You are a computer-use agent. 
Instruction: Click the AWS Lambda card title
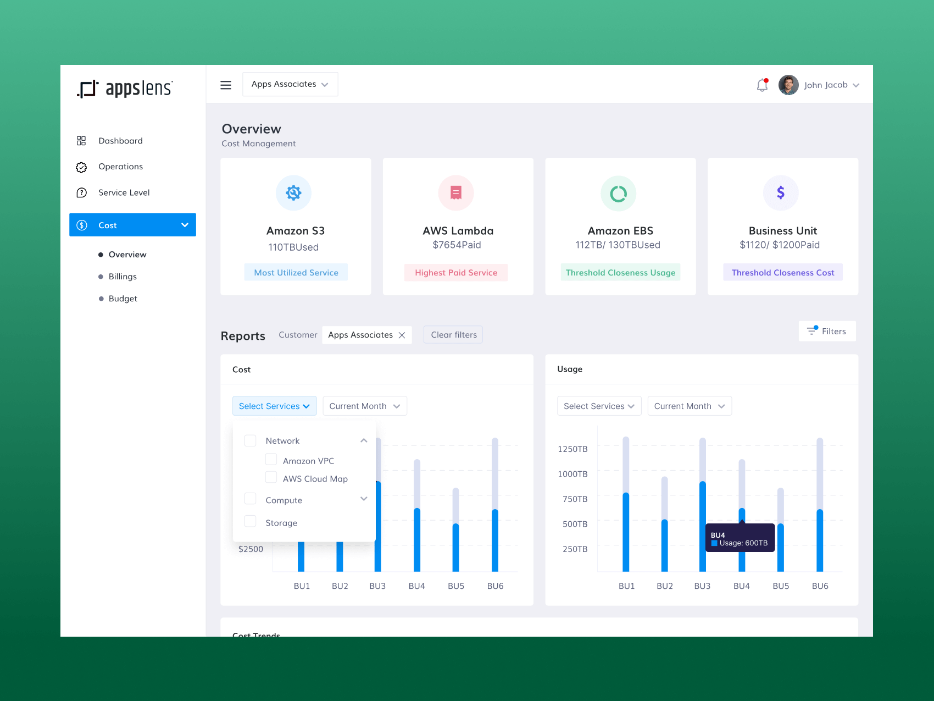click(x=458, y=231)
